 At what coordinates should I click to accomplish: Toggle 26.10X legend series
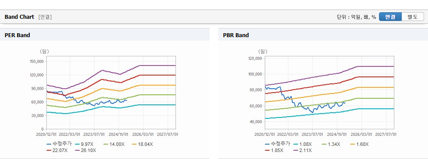(85, 150)
